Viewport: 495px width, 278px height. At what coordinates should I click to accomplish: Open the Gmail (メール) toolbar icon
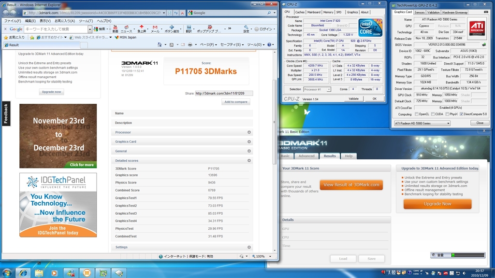pyautogui.click(x=155, y=28)
